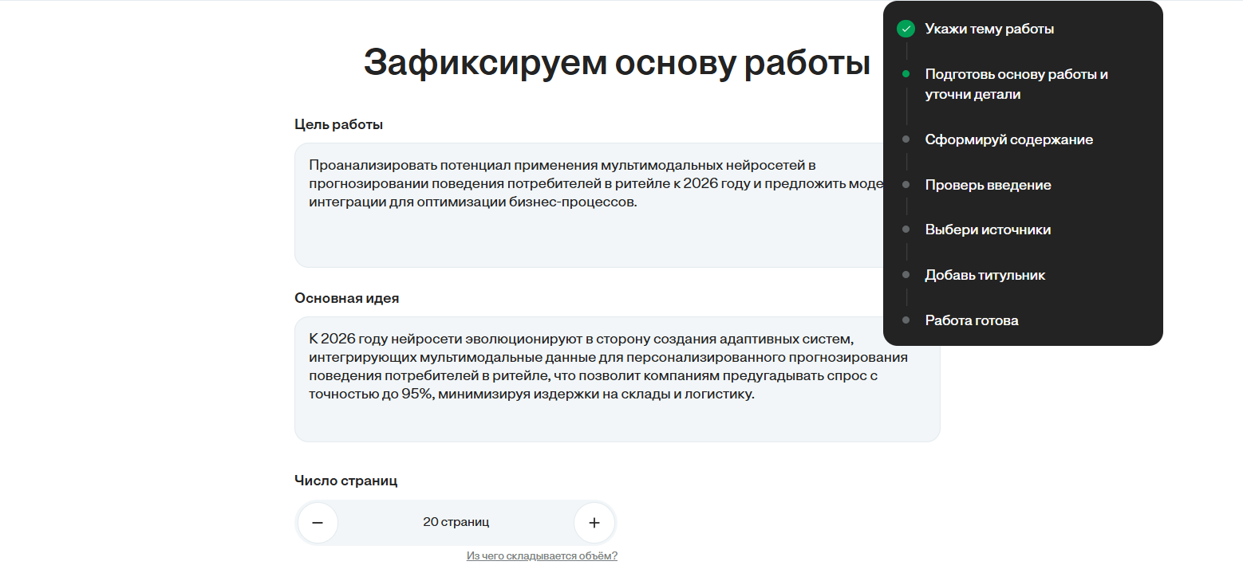Screen dimensions: 1243x573
Task: Click the green checkmark step icon
Action: click(906, 29)
